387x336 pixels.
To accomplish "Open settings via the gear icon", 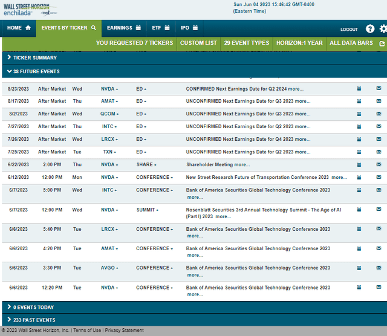I will tap(383, 28).
